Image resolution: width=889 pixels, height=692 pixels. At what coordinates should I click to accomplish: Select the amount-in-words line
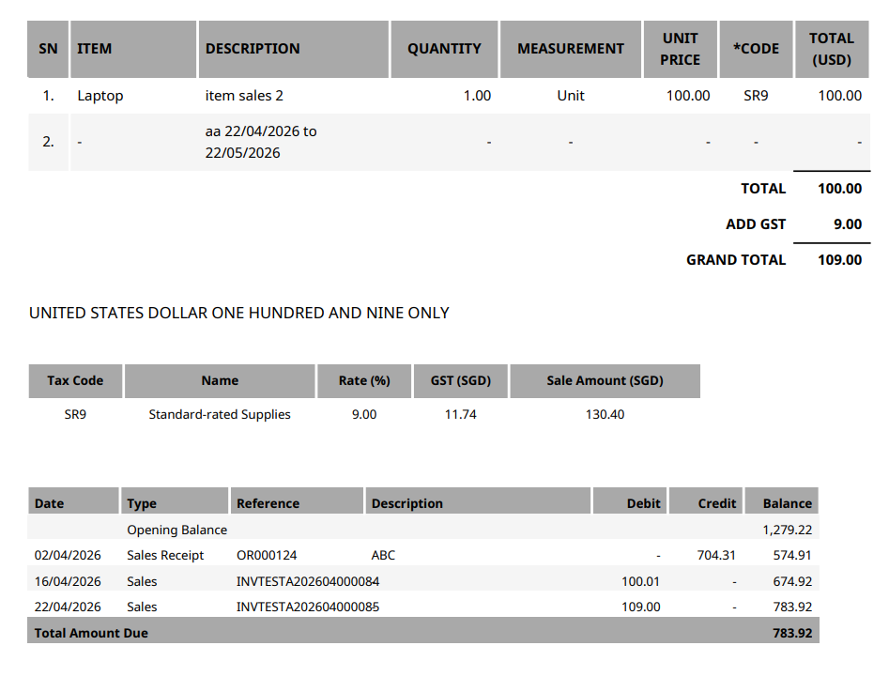[239, 314]
